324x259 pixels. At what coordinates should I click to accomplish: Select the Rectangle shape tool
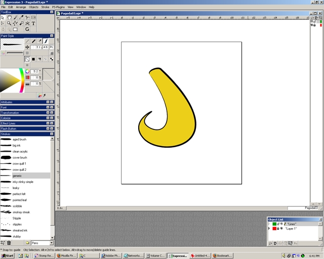tap(15, 29)
